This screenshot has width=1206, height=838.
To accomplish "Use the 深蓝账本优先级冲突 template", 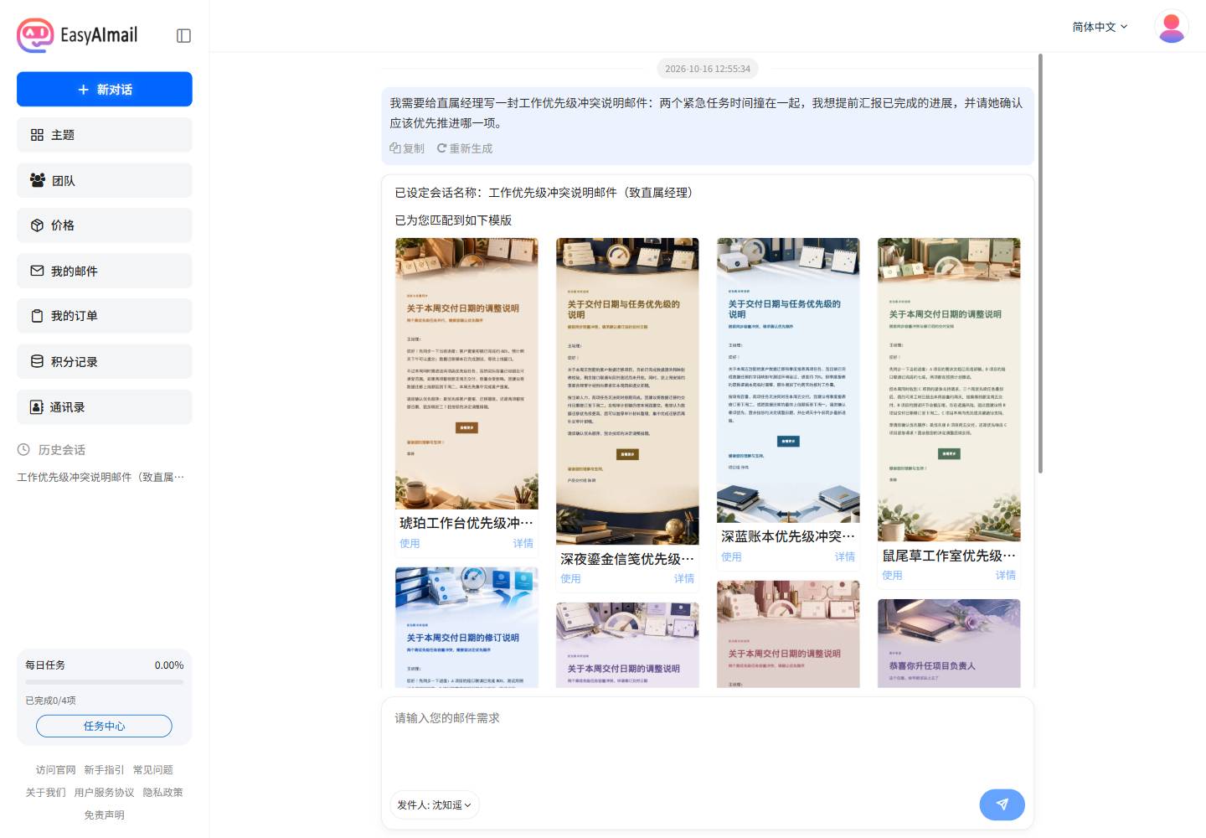I will (731, 556).
